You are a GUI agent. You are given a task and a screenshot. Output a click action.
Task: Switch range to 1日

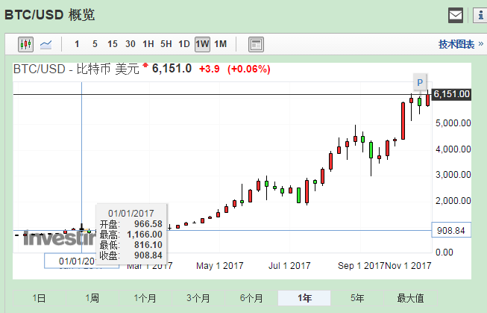click(40, 298)
